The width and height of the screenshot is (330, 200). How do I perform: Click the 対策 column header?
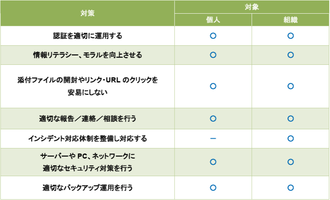pos(87,13)
